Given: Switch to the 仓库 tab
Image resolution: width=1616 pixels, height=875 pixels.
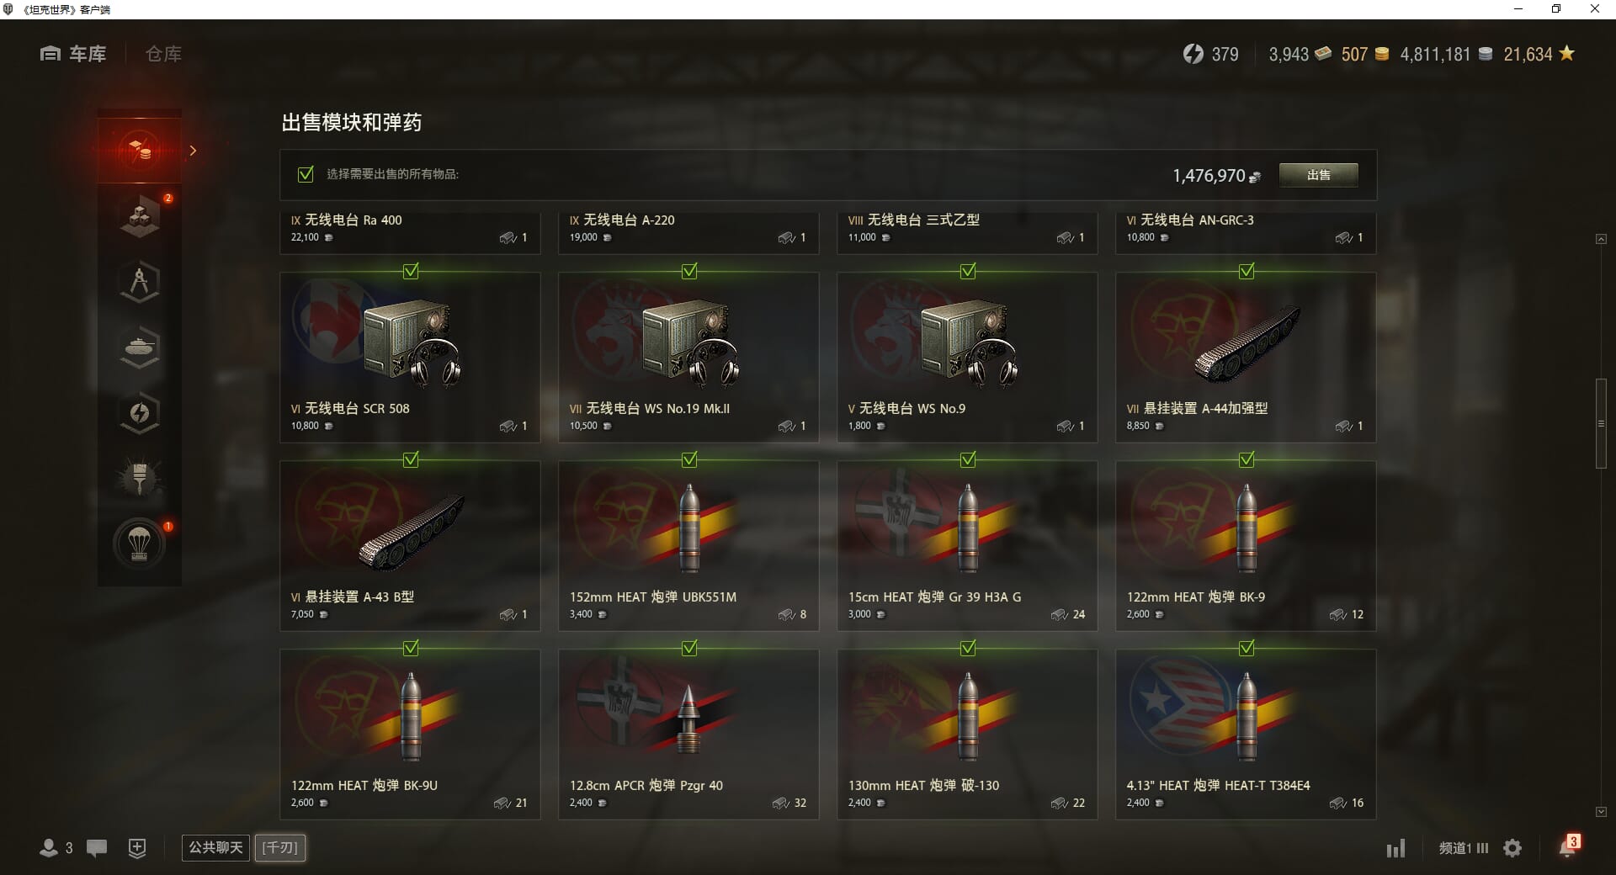Looking at the screenshot, I should (163, 54).
